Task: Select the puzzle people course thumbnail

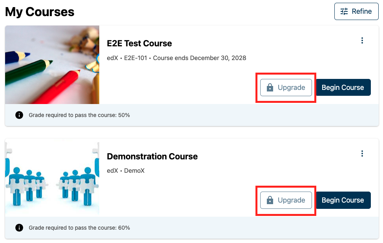Action: coord(52,177)
